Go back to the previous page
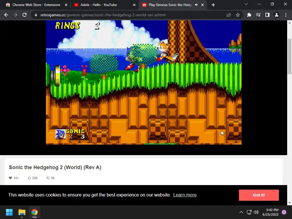The width and height of the screenshot is (292, 219). 6,15
